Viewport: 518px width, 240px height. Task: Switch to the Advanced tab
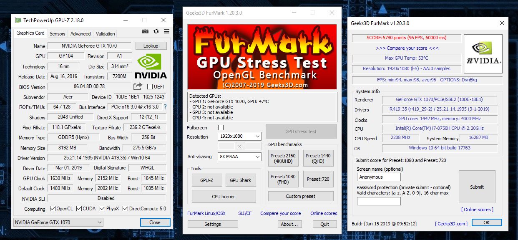tap(80, 34)
